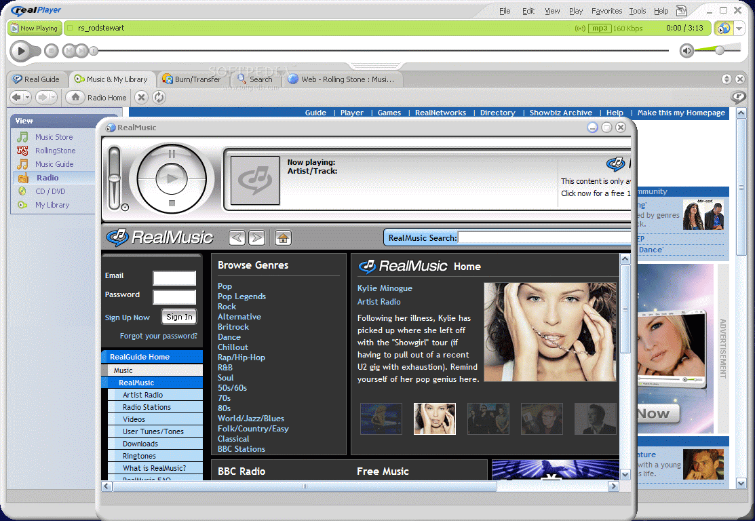The height and width of the screenshot is (521, 755).
Task: Open RealGuide Home in sidebar
Action: (x=152, y=357)
